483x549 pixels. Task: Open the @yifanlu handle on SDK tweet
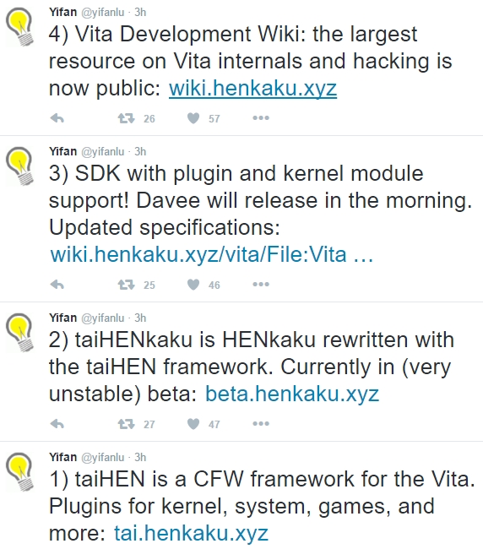click(102, 151)
